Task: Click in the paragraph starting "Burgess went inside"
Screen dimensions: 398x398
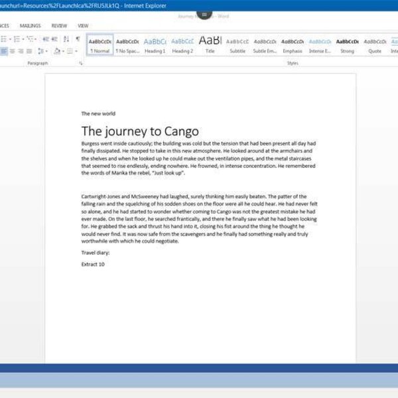Action: coord(199,158)
